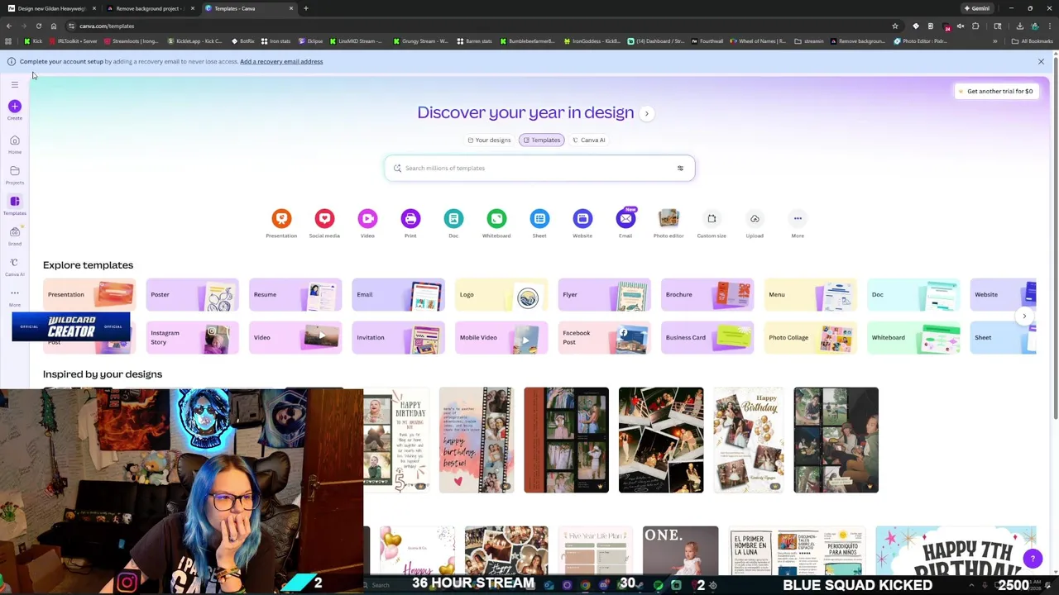Click the Create plus button in sidebar
The height and width of the screenshot is (595, 1059).
tap(14, 106)
